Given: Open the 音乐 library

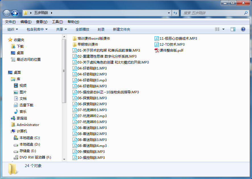Looking at the screenshot, I should coord(20,111).
